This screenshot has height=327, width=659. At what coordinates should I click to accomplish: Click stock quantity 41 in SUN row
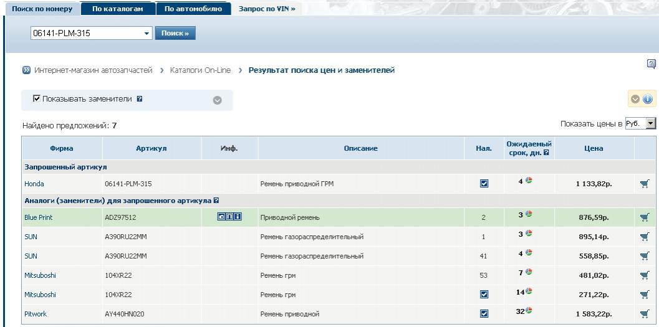[x=483, y=256]
